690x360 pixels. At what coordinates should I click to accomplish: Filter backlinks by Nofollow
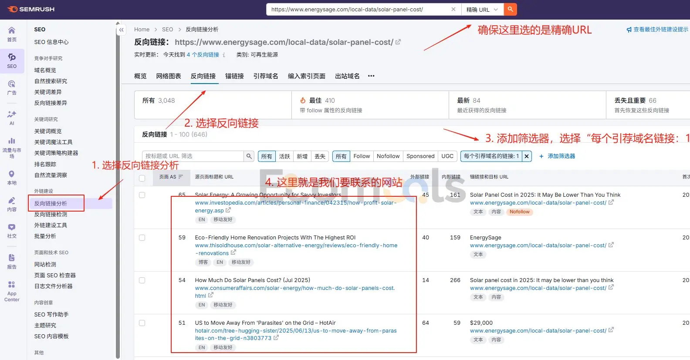[x=388, y=156]
